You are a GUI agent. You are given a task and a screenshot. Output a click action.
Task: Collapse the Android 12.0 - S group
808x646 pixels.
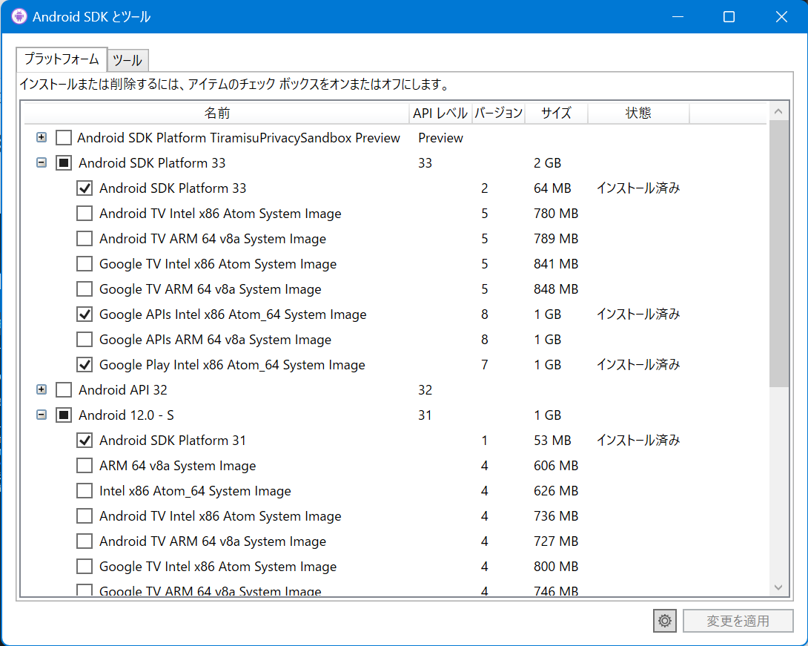[x=42, y=415]
